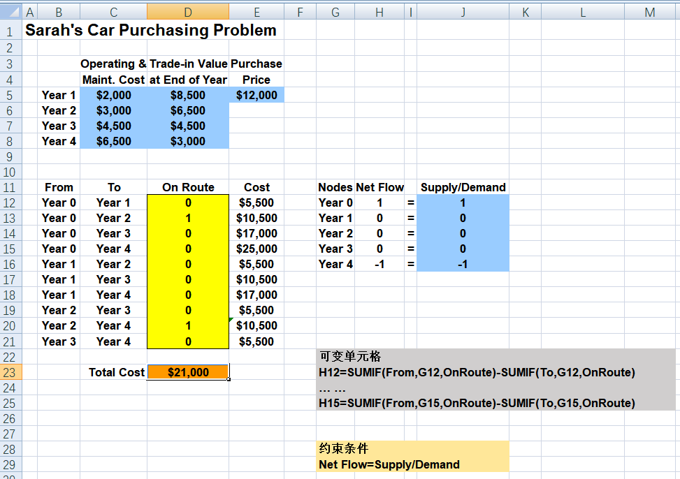Viewport: 680px width, 479px height.
Task: Select column C header
Action: (x=114, y=12)
